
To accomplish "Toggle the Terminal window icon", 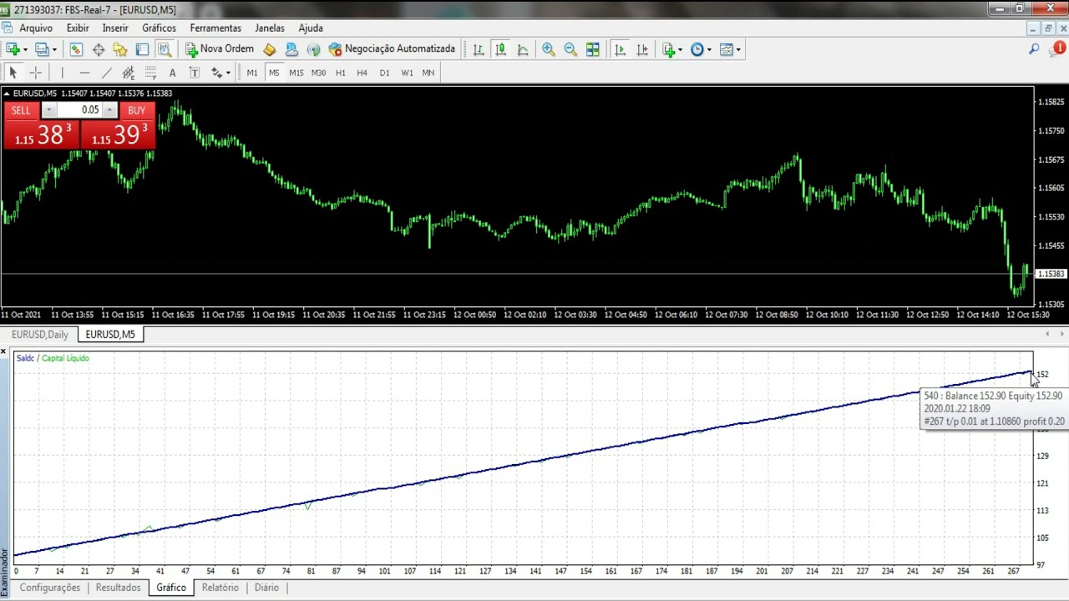I will 142,49.
